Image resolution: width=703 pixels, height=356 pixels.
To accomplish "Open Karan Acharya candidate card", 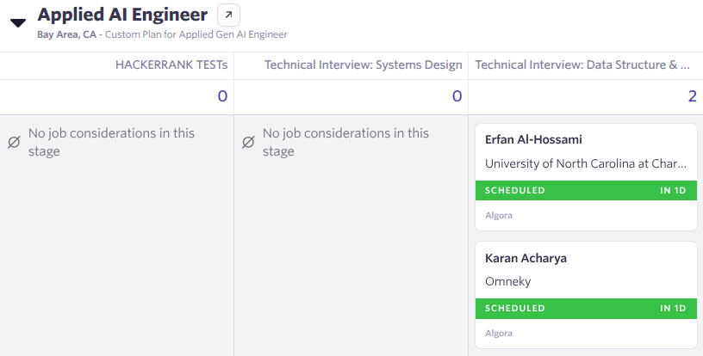I will coord(526,258).
